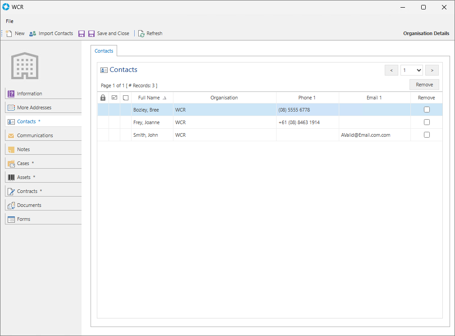Open the File menu
455x336 pixels.
[x=9, y=21]
